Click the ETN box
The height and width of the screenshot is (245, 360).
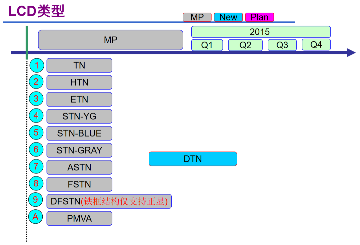[79, 99]
